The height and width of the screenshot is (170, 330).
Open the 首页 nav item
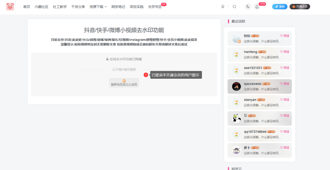click(x=26, y=7)
